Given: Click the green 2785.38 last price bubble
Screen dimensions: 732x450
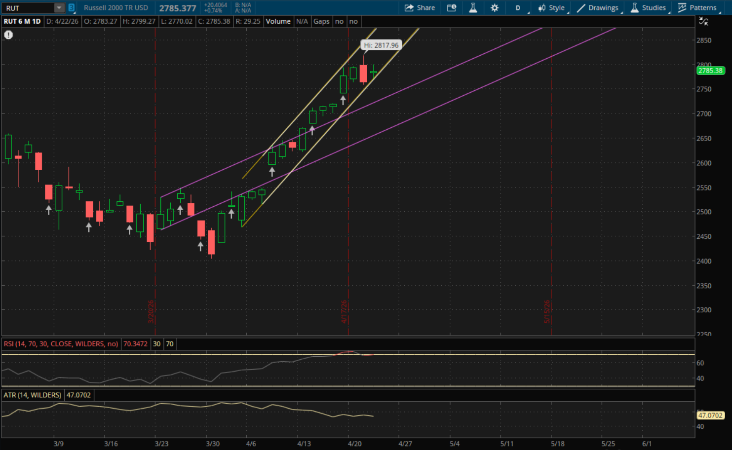Looking at the screenshot, I should 710,71.
